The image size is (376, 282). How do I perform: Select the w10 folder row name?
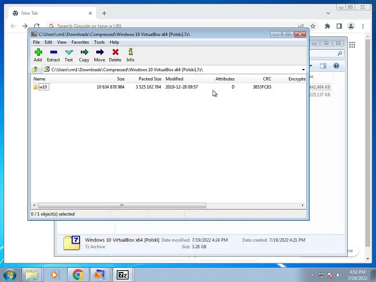[x=43, y=87]
